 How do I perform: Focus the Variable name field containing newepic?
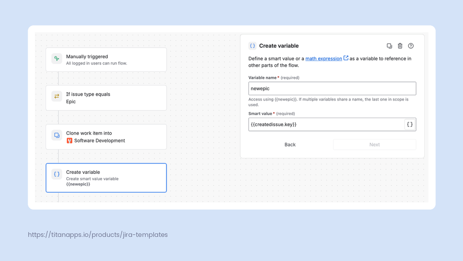(332, 89)
